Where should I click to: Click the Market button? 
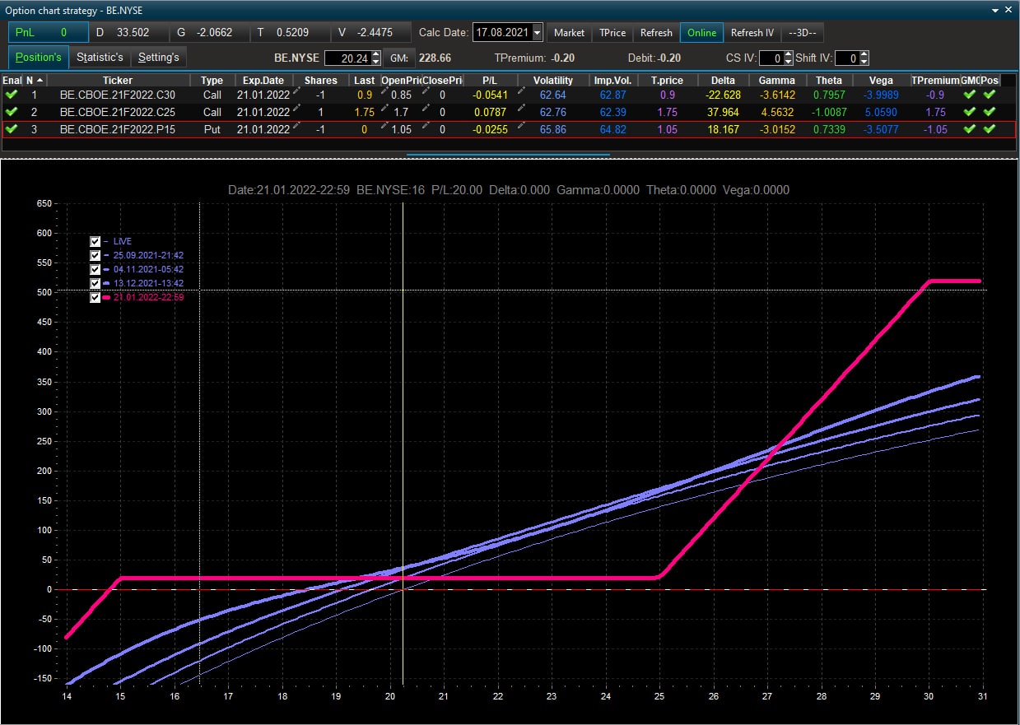coord(569,33)
